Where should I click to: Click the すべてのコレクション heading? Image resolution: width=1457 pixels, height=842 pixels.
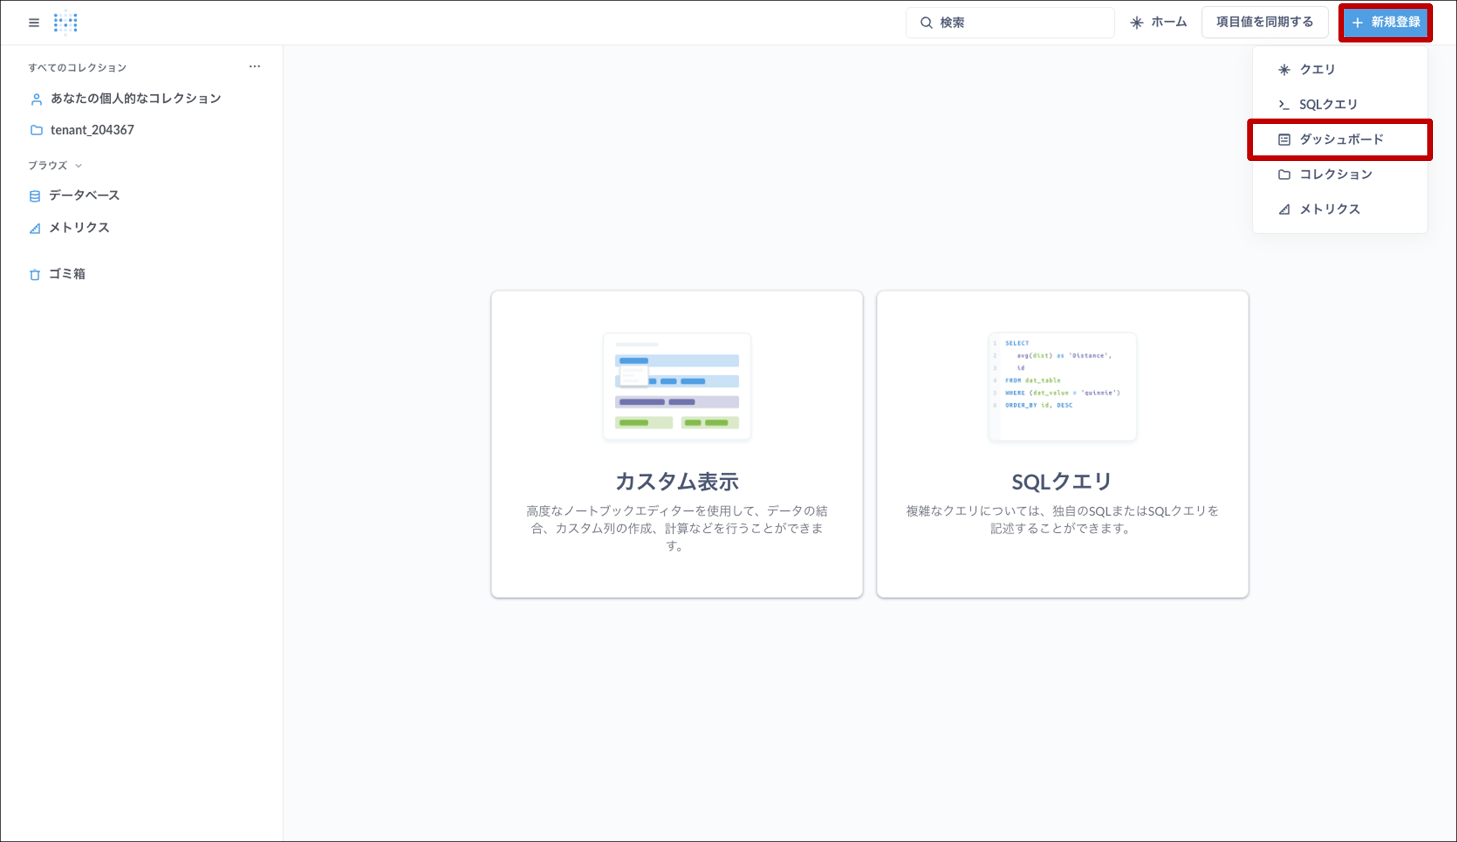[x=78, y=68]
